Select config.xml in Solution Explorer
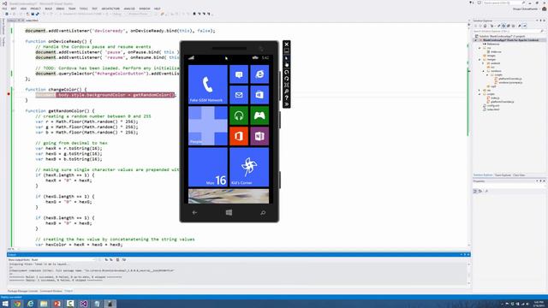 493,105
